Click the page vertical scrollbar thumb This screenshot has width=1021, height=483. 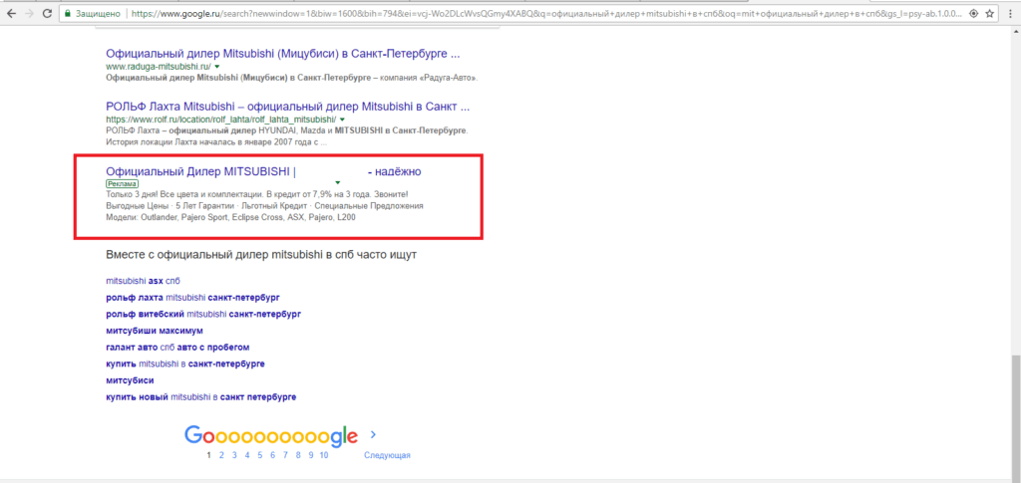(1016, 416)
